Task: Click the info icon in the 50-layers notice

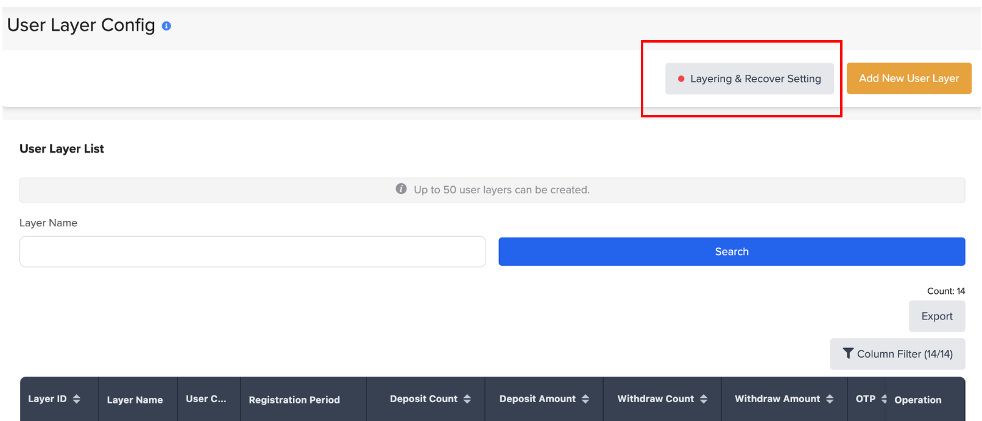Action: (401, 189)
